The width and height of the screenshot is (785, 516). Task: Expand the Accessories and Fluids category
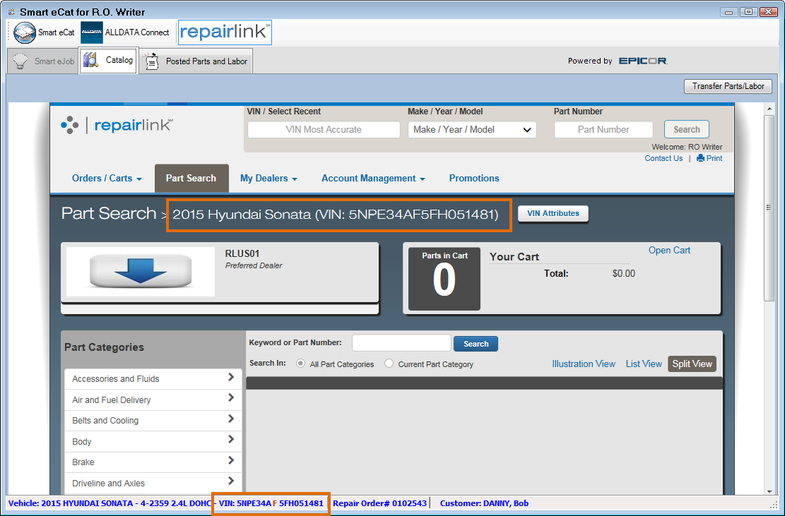click(153, 379)
